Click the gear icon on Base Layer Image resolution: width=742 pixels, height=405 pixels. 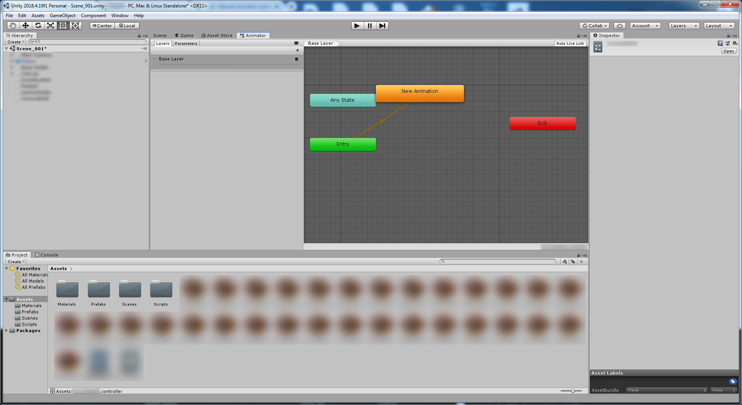[296, 59]
